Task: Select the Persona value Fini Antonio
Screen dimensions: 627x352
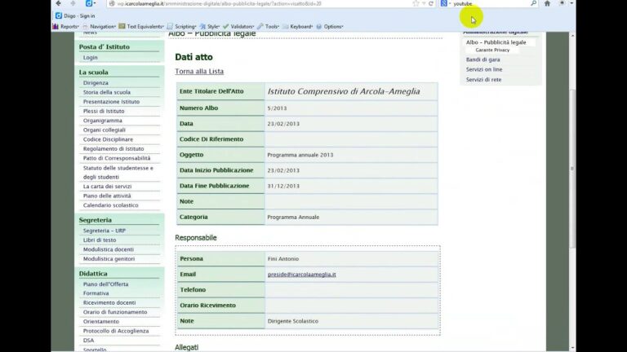Action: coord(283,259)
